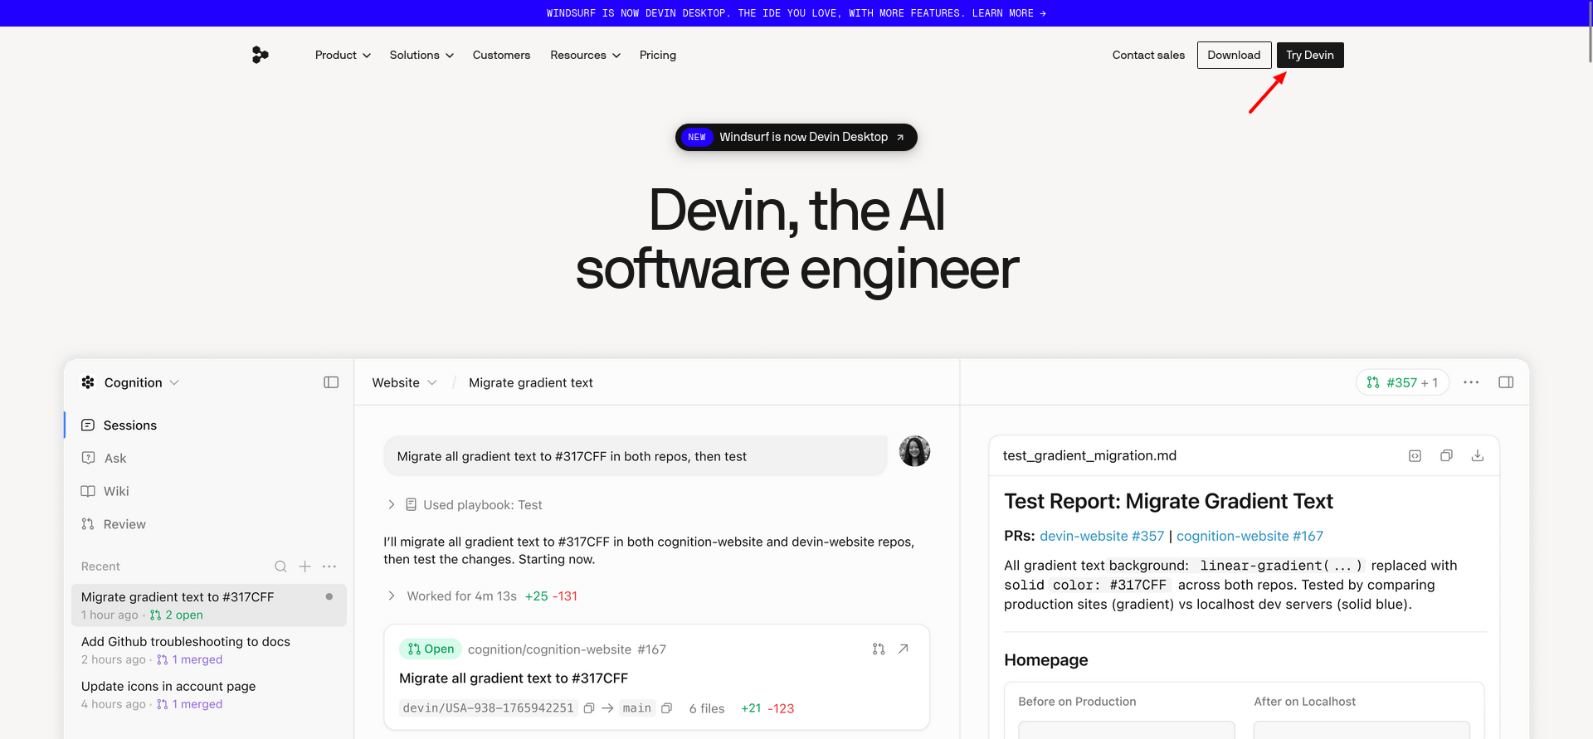1593x739 pixels.
Task: Click the top banner Learn More link
Action: 1009,13
